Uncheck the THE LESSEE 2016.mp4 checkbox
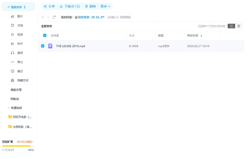 tap(43, 46)
